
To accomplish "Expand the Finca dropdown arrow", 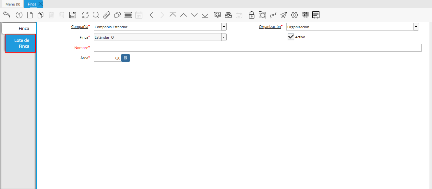I will pos(224,37).
